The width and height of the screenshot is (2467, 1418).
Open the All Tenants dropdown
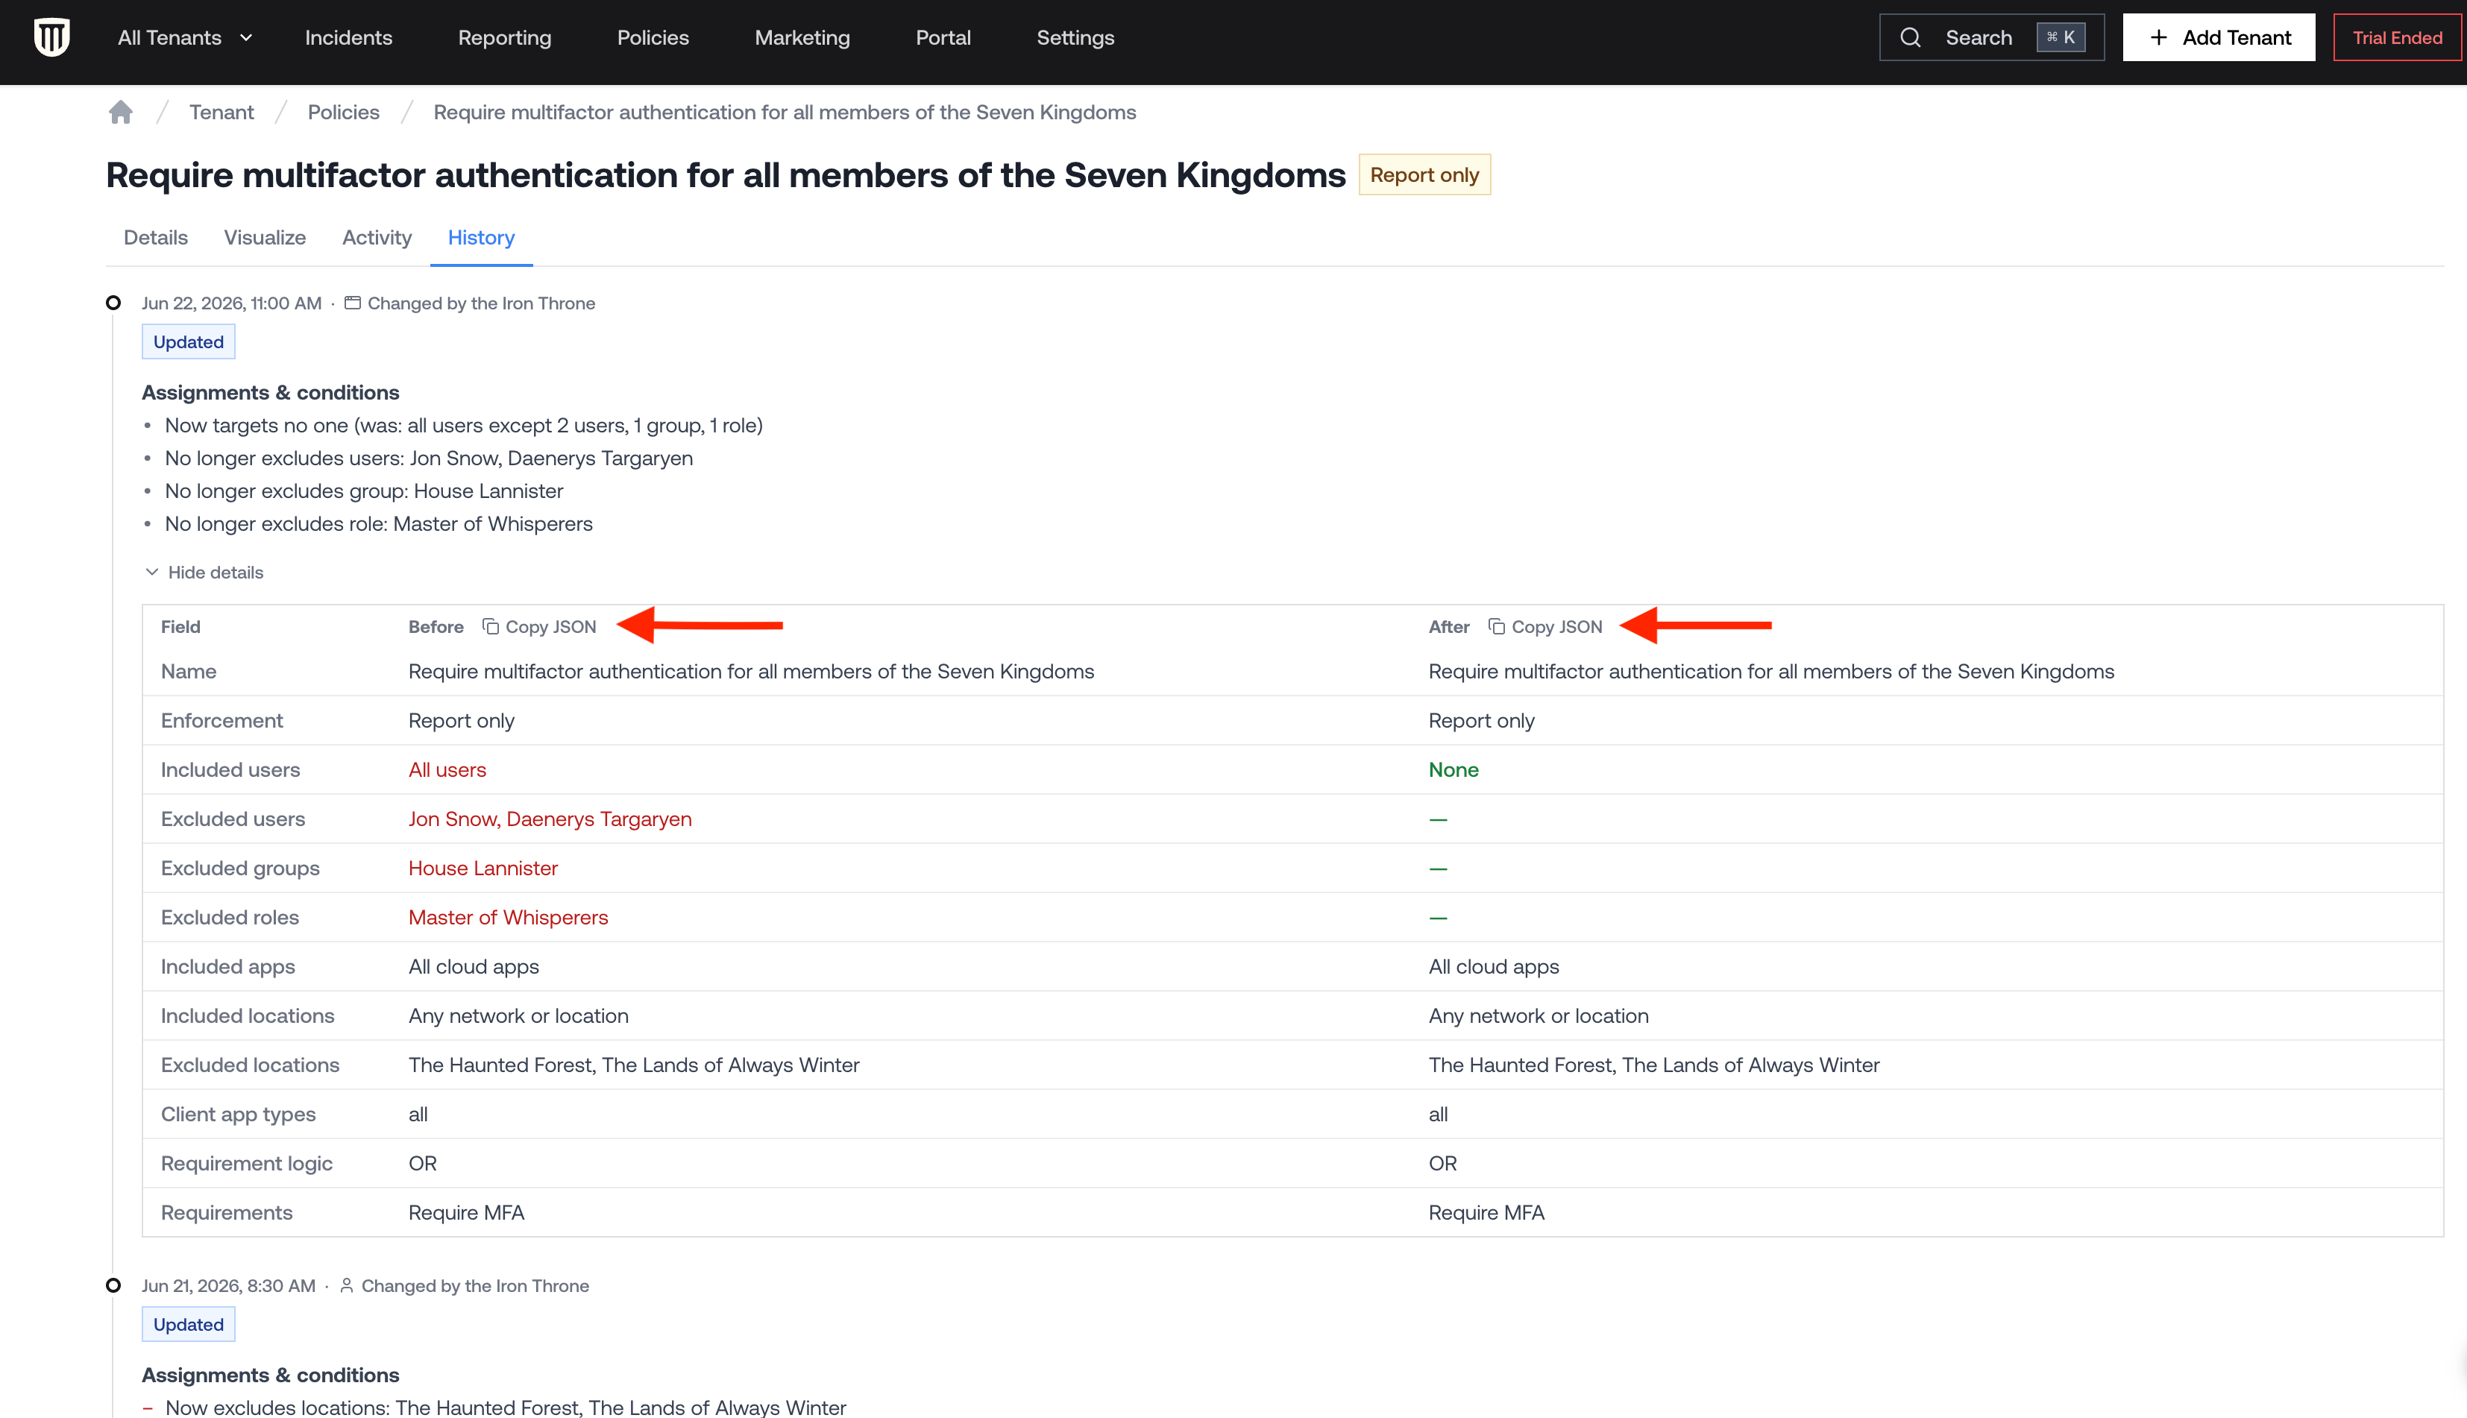pos(184,38)
